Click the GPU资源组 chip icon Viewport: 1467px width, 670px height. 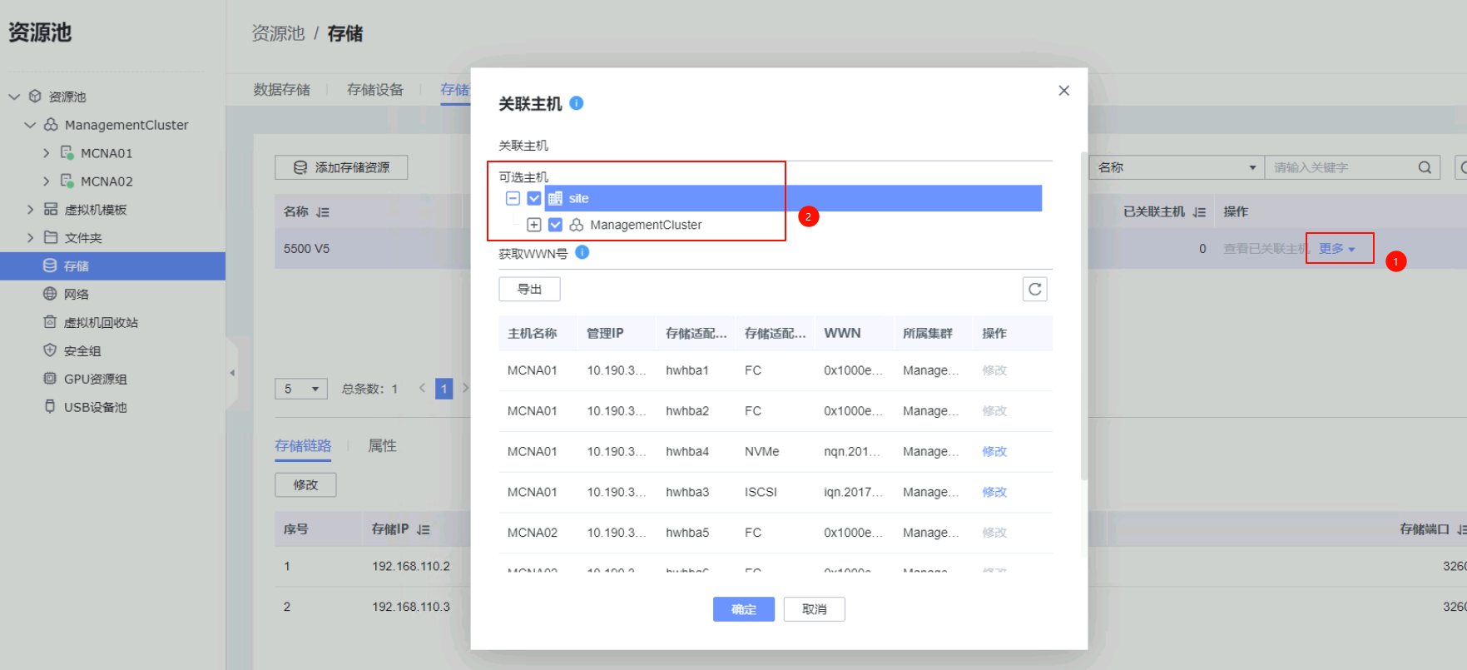point(50,379)
